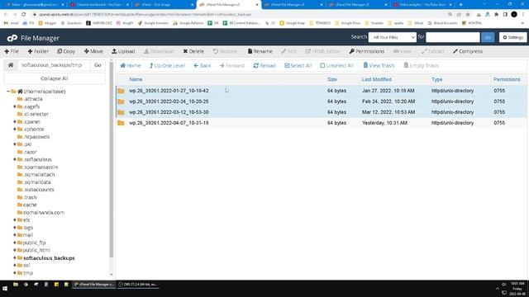Go Up One Level
Image resolution: width=529 pixels, height=297 pixels.
click(x=167, y=65)
